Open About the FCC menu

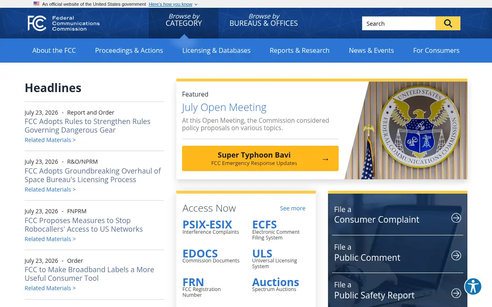54,50
